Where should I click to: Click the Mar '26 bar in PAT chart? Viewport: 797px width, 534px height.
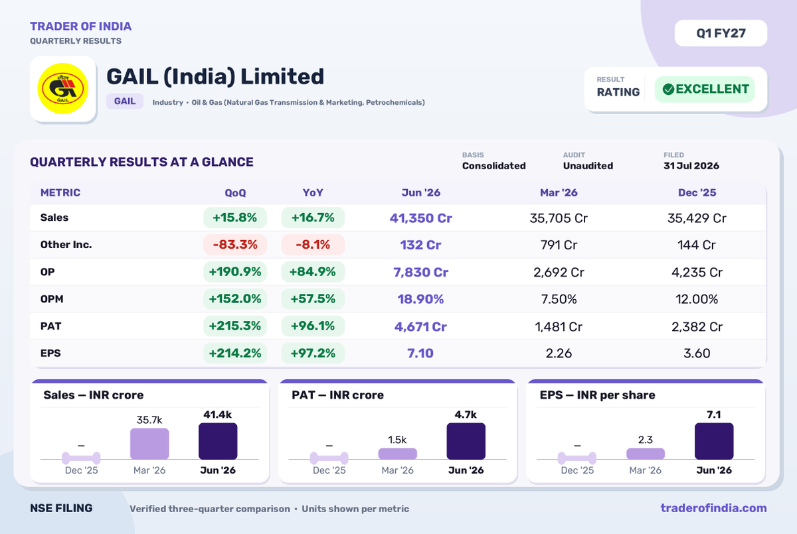(398, 454)
